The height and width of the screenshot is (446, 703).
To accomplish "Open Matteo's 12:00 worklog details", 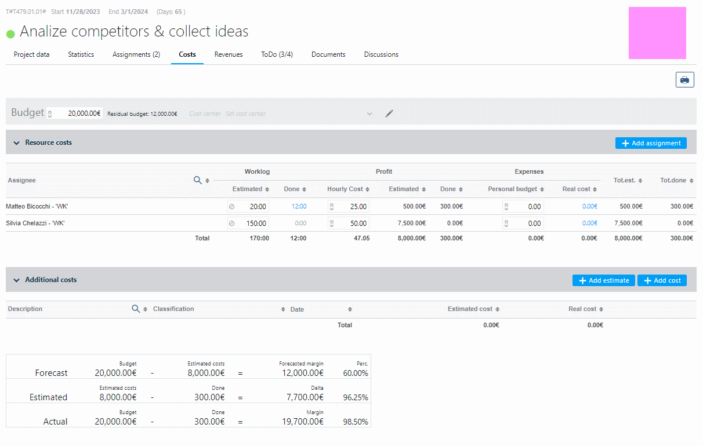I will pos(299,206).
